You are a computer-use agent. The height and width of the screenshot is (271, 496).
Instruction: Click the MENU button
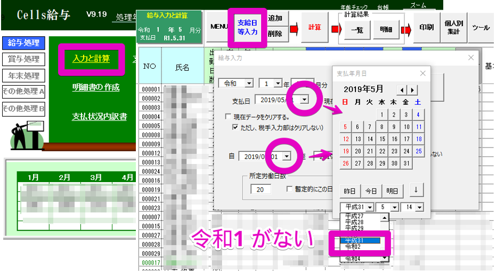(x=219, y=27)
